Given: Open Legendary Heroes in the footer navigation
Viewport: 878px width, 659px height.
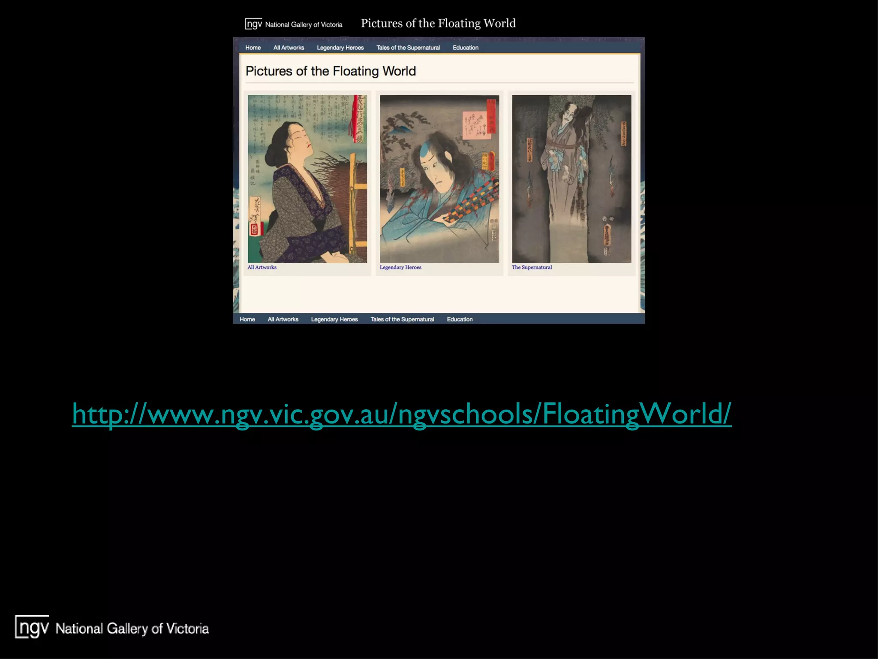Looking at the screenshot, I should coord(334,319).
